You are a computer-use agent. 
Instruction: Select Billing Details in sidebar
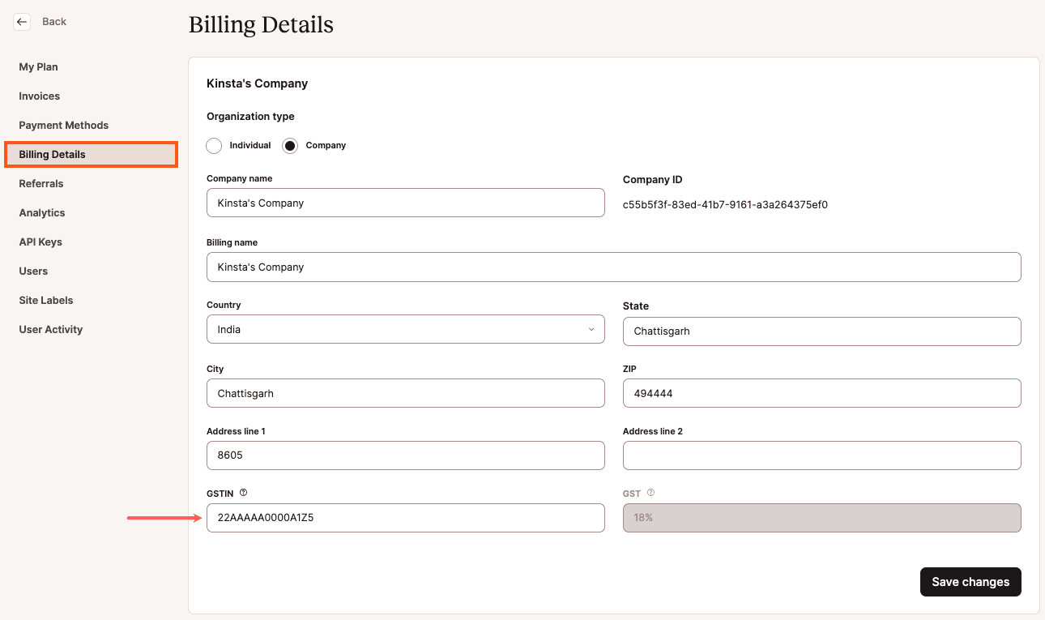[x=52, y=155]
